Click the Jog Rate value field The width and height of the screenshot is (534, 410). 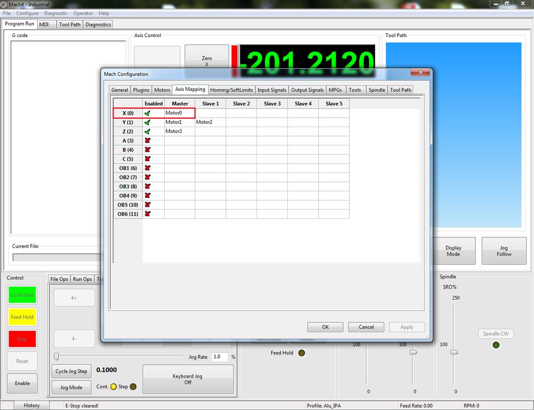point(220,356)
